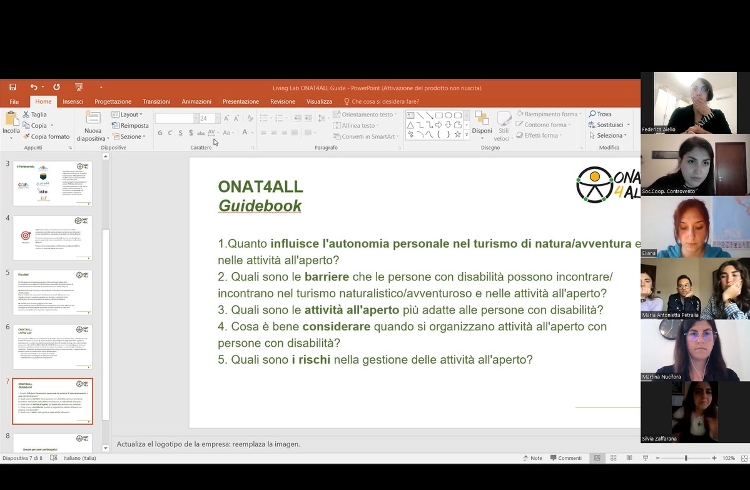Open Customize Quick Access Toolbar arrow
Screen dimensions: 750x490
pos(101,87)
